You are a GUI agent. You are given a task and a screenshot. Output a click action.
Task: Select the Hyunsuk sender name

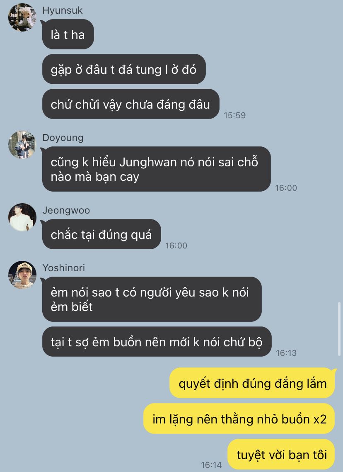[63, 10]
